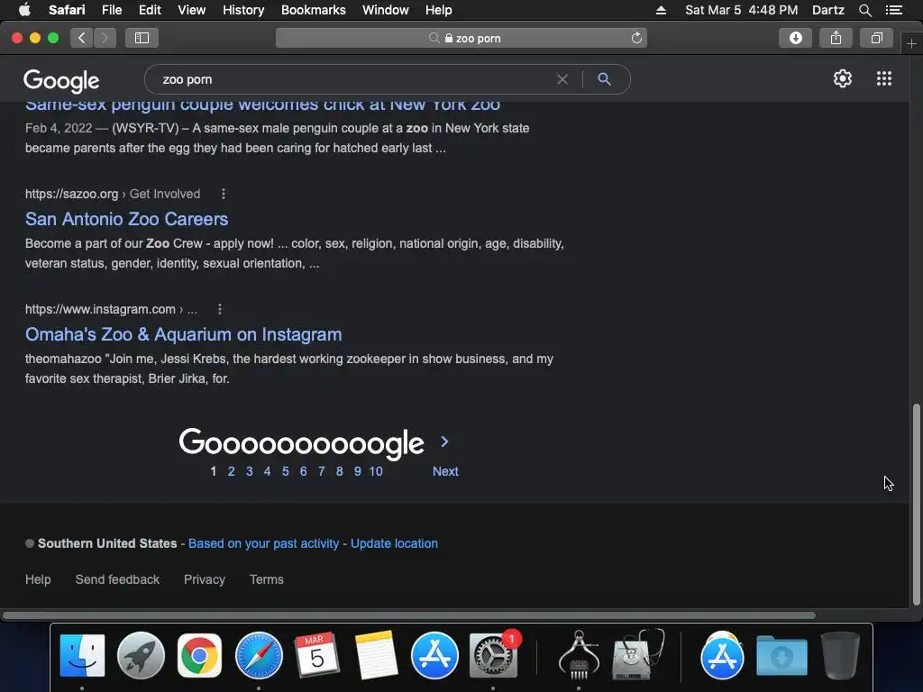Open Notes in the dock
The height and width of the screenshot is (692, 923).
coord(376,656)
